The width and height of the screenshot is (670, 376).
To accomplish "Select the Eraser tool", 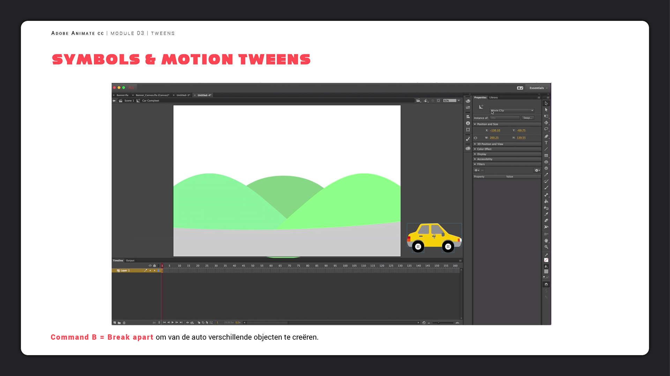I will (546, 220).
